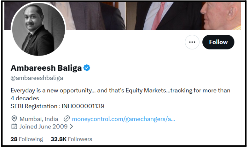Click the Following count number 28
This screenshot has height=147, width=249.
pos(14,139)
